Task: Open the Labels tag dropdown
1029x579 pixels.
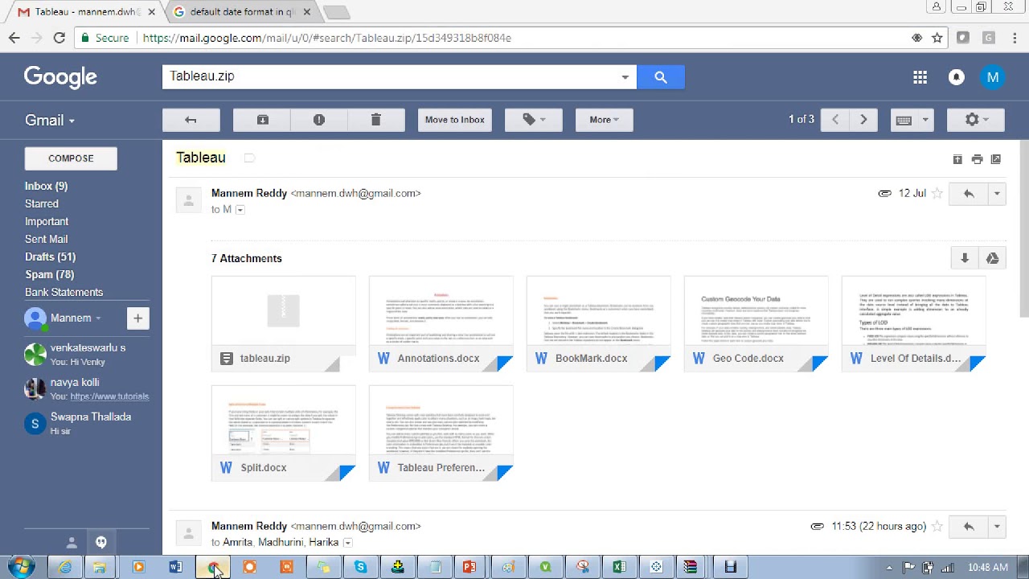Action: pyautogui.click(x=533, y=120)
